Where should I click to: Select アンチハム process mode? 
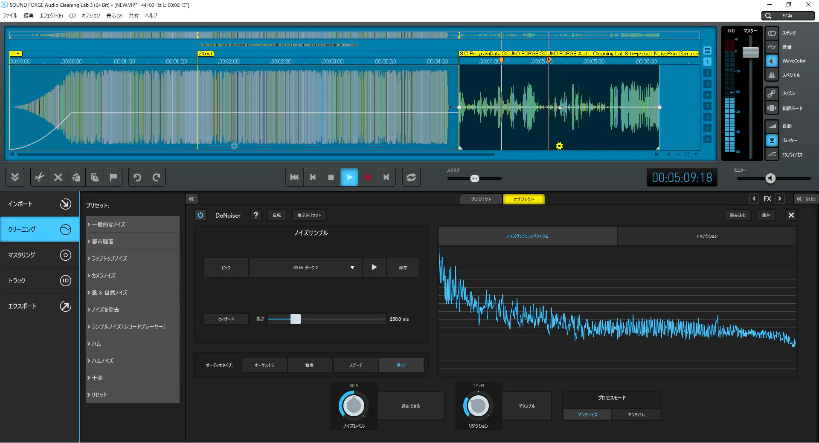pyautogui.click(x=636, y=414)
